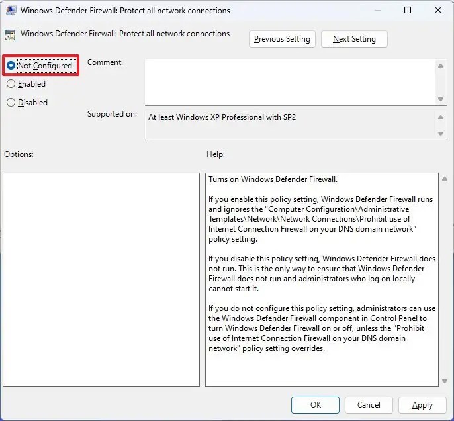The height and width of the screenshot is (421, 454).
Task: Dismiss dialog with Cancel button
Action: (x=369, y=405)
